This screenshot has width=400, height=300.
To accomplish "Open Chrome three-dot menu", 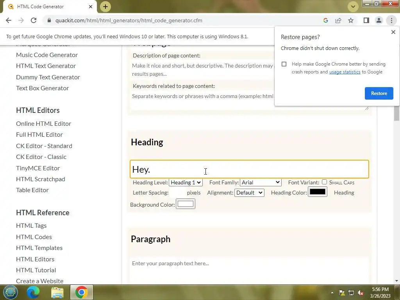I will 391,20.
